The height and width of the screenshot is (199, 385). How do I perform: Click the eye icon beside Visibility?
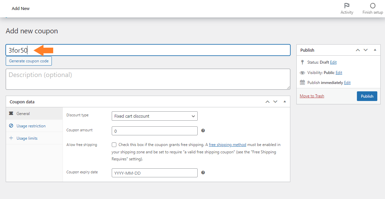click(x=302, y=73)
